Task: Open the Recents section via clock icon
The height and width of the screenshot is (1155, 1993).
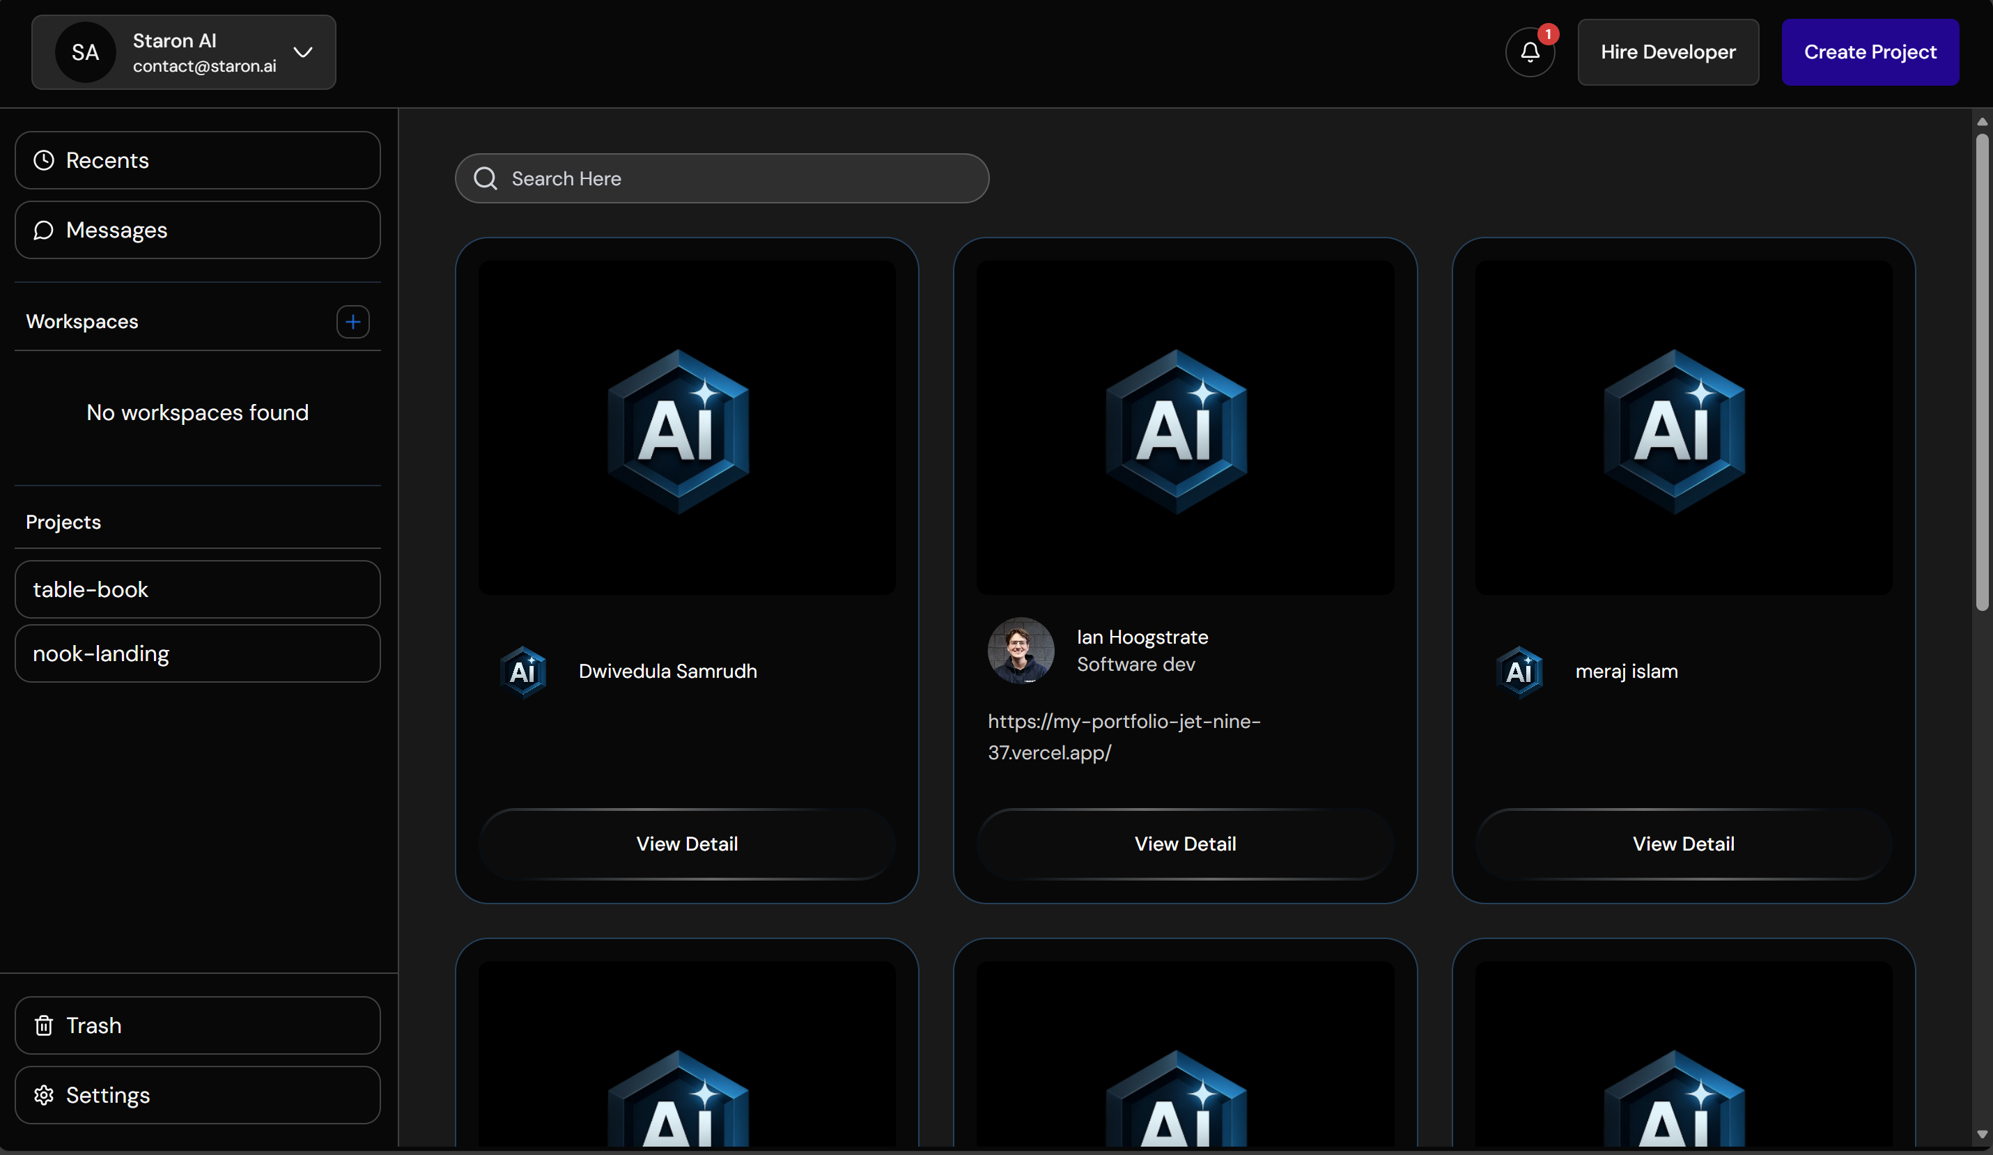Action: coord(43,161)
